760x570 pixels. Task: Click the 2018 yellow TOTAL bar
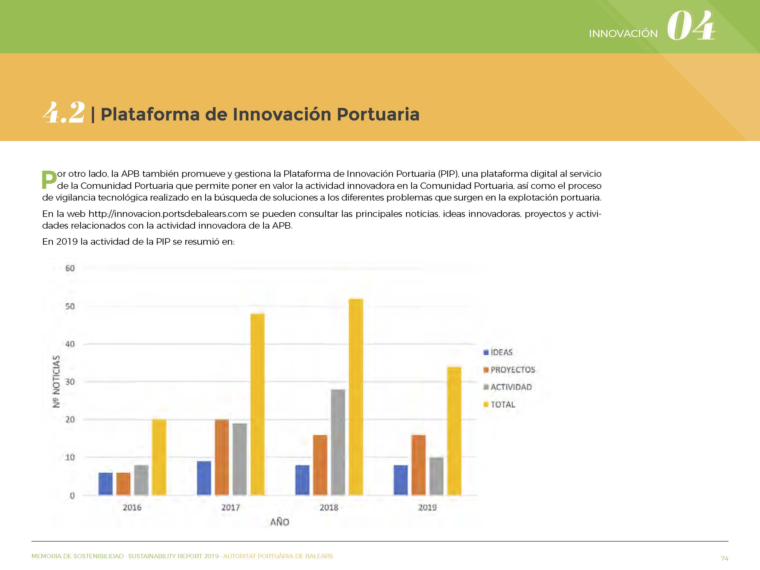[x=356, y=397]
